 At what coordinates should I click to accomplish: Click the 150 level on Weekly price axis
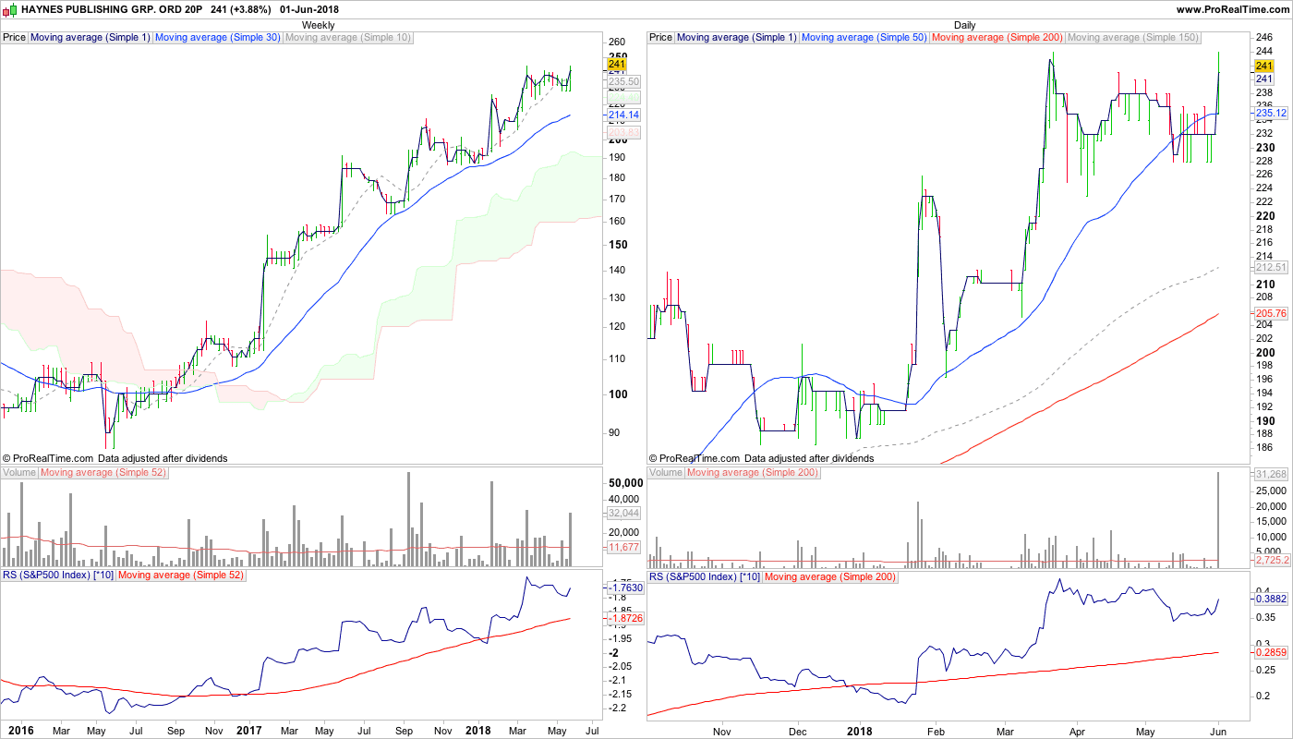pyautogui.click(x=618, y=245)
